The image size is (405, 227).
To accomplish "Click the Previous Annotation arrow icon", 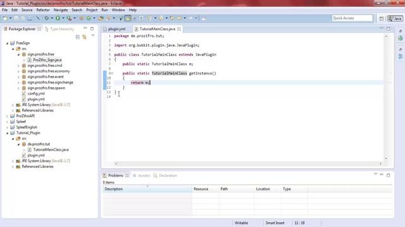I will point(161,18).
